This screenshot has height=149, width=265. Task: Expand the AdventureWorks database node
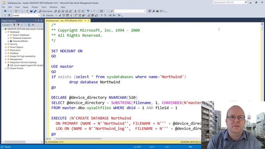(x=8, y=41)
